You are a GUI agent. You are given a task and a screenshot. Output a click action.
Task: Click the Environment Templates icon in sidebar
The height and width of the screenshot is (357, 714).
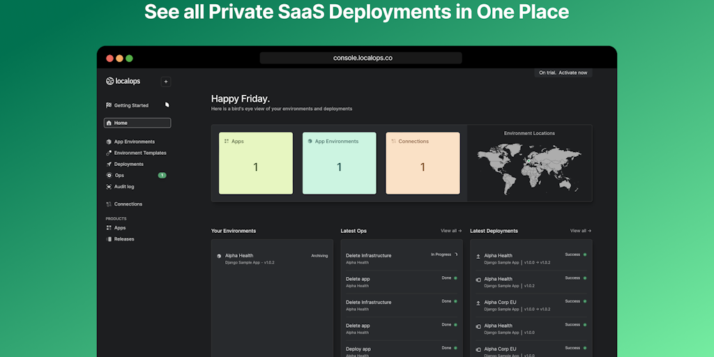(x=109, y=153)
